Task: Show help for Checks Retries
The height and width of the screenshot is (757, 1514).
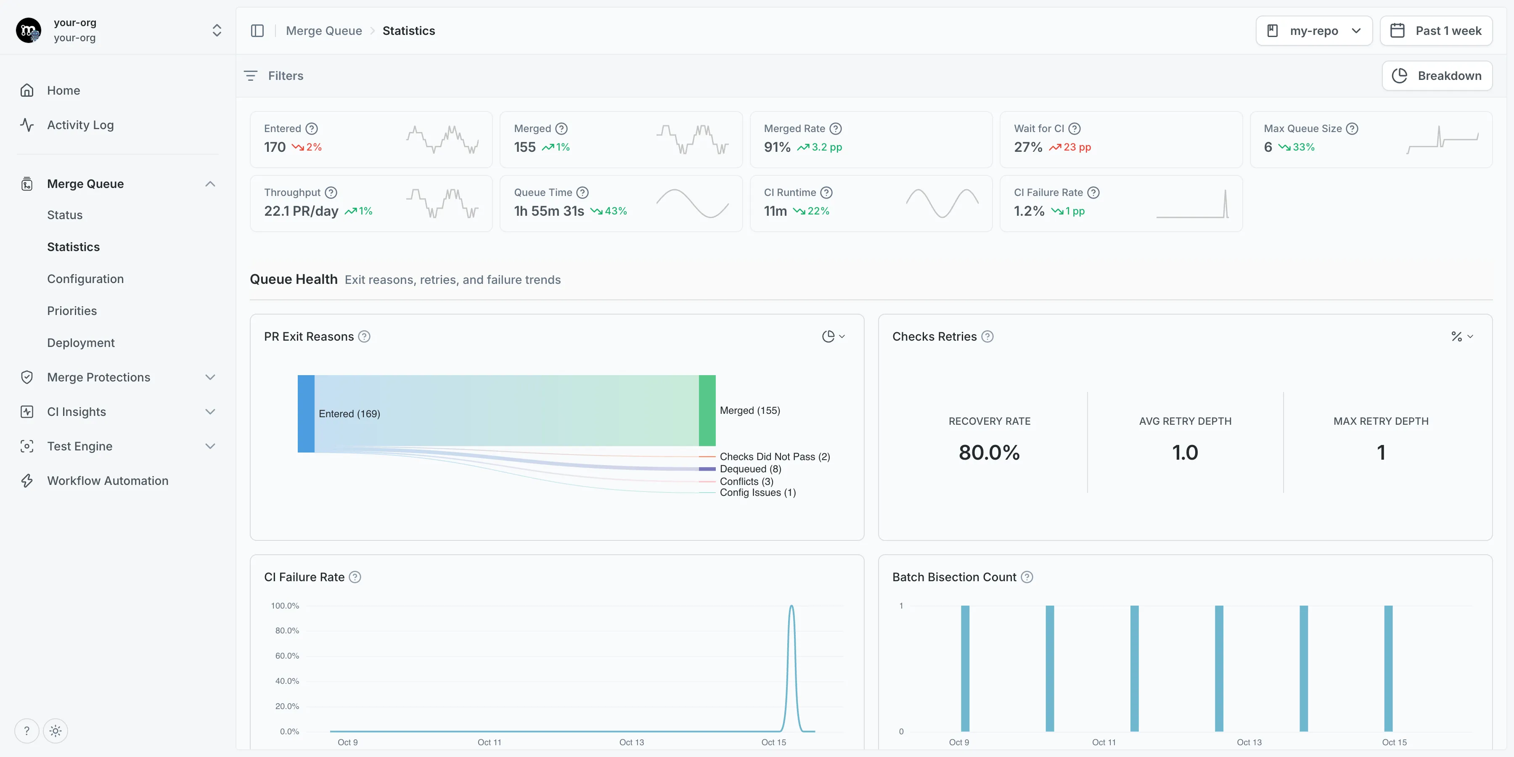Action: pyautogui.click(x=987, y=337)
